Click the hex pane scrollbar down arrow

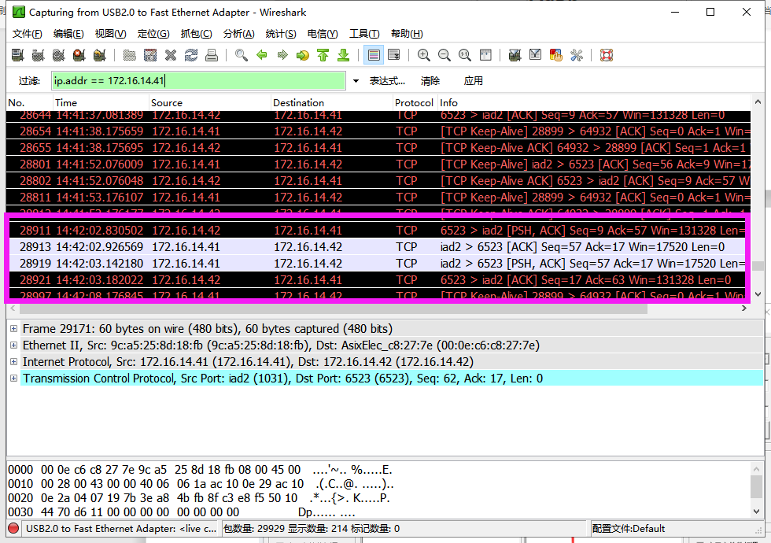click(x=757, y=511)
